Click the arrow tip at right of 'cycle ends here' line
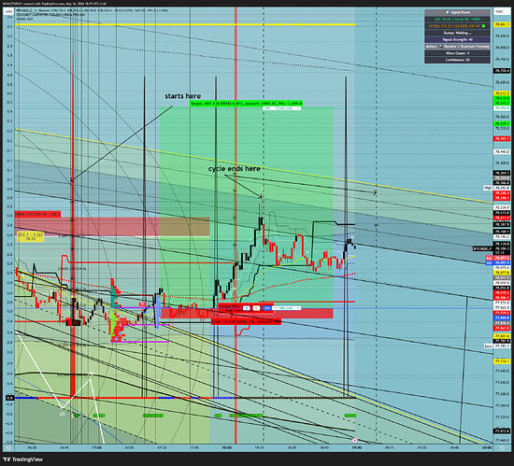The width and height of the screenshot is (514, 466). [375, 193]
